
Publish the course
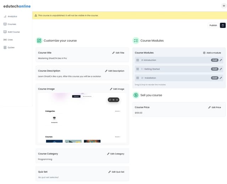pyautogui.click(x=213, y=25)
